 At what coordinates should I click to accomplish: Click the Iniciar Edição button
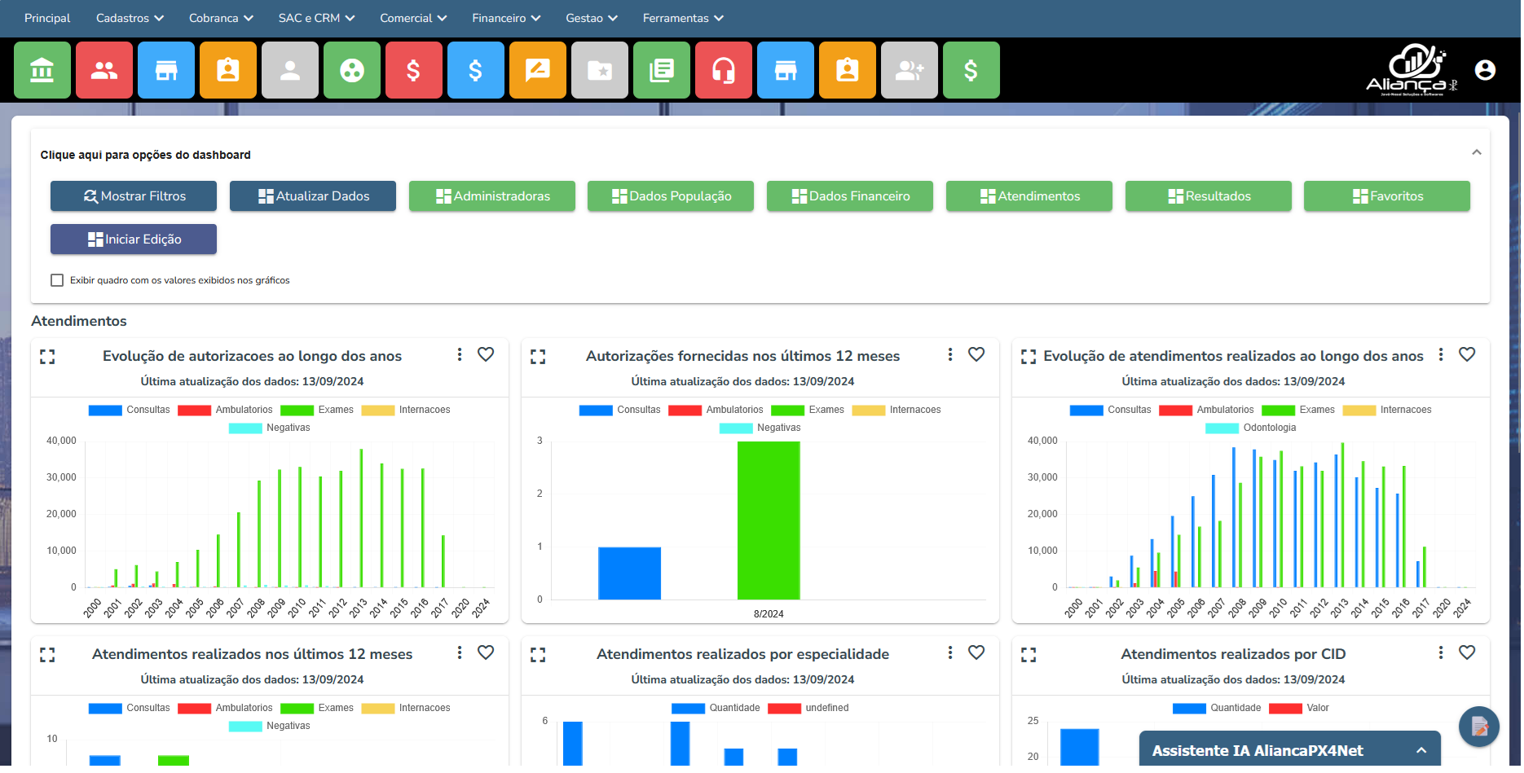tap(134, 239)
